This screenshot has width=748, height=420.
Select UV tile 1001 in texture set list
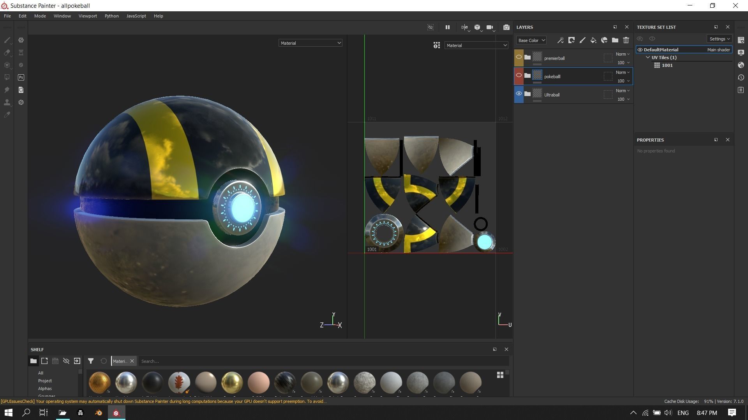click(x=667, y=65)
